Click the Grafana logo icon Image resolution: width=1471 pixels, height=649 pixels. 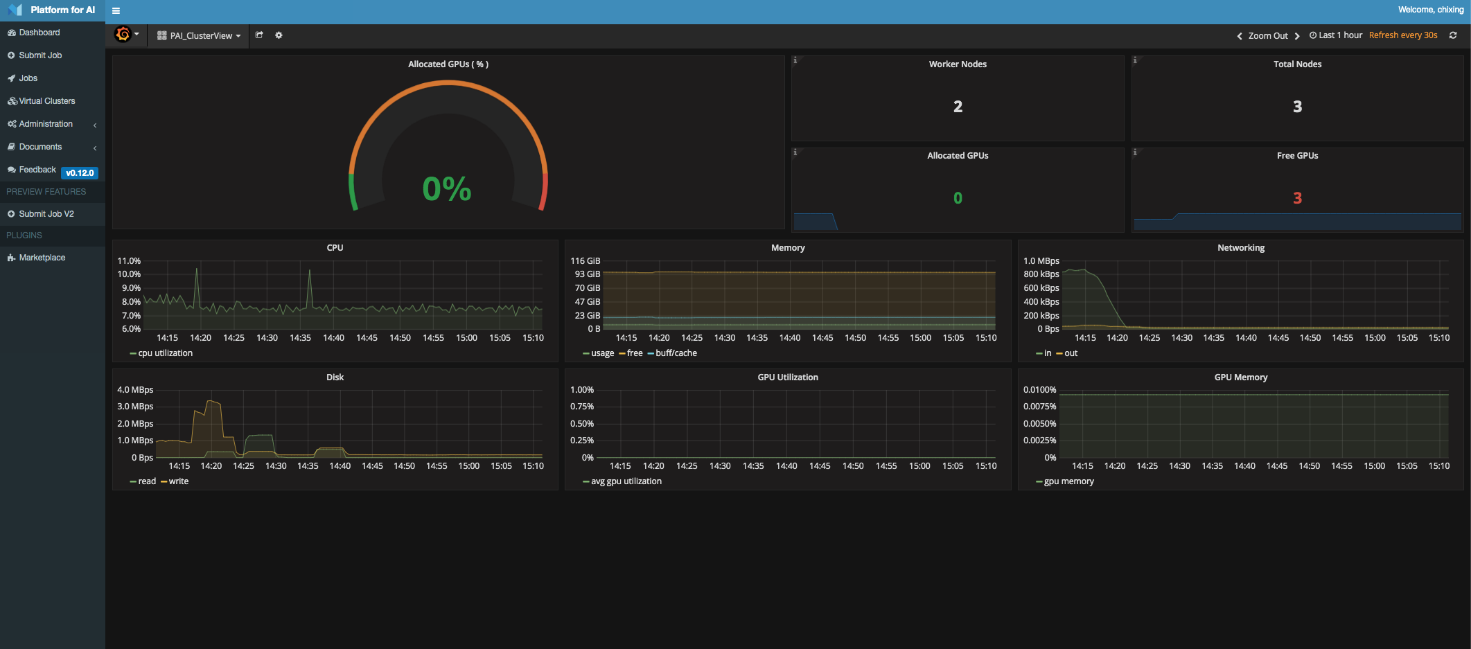[123, 35]
